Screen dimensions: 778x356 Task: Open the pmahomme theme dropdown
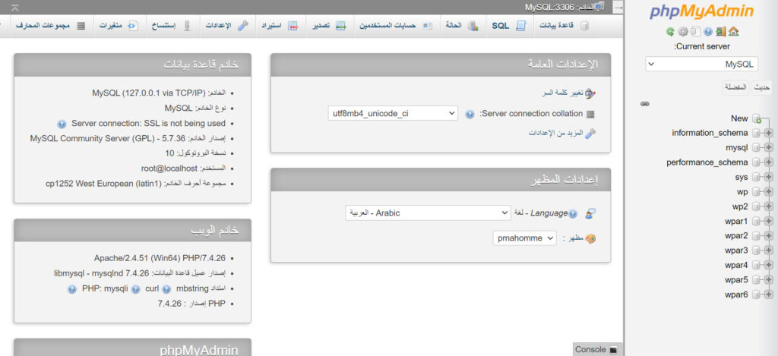click(525, 238)
